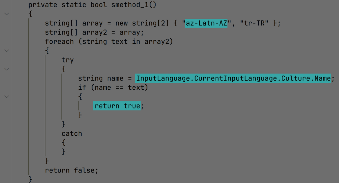The height and width of the screenshot is (183, 339).
Task: Click the foreach keyword
Action: click(59, 42)
